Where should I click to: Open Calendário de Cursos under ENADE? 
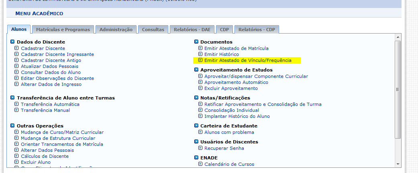pos(229,164)
